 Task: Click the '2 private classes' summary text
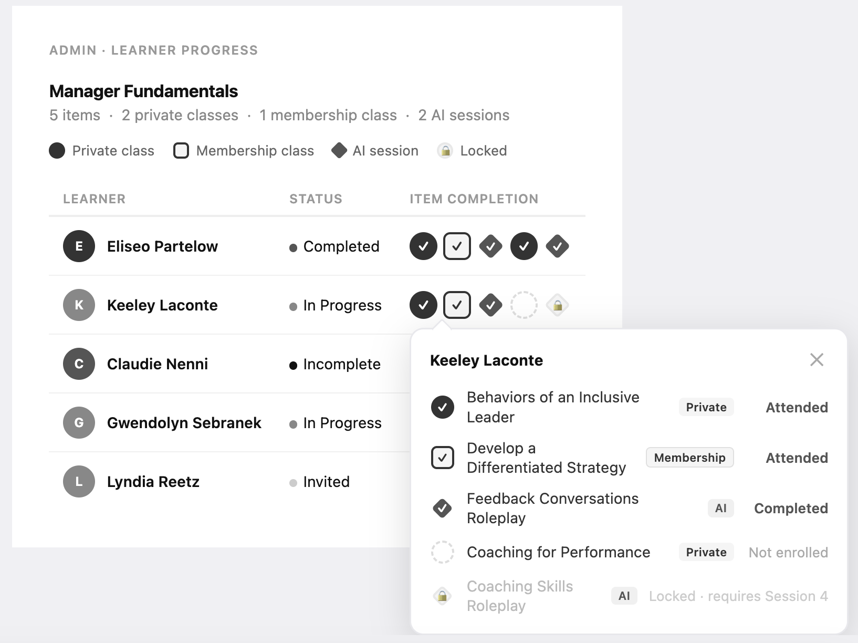click(x=180, y=115)
